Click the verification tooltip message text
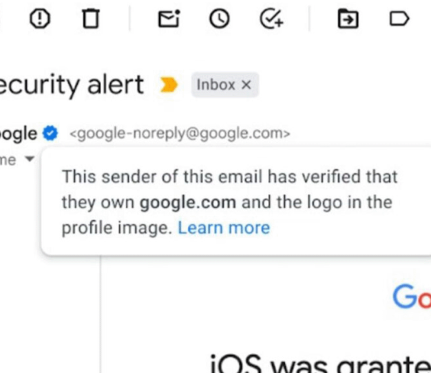The height and width of the screenshot is (373, 431). click(230, 202)
